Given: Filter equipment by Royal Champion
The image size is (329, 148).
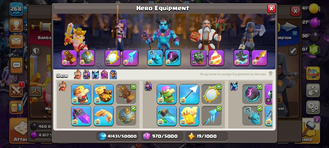Looking at the screenshot, I should click(113, 74).
